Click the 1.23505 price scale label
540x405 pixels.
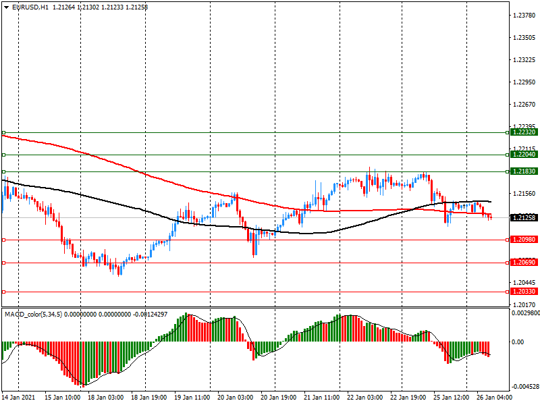[x=524, y=38]
